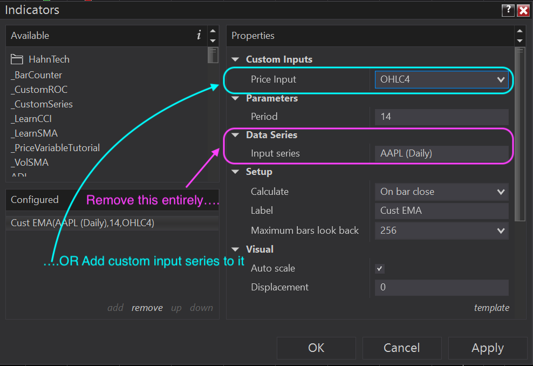Click the Maximum bars look back label
Screen dimensions: 533x366
coord(305,231)
